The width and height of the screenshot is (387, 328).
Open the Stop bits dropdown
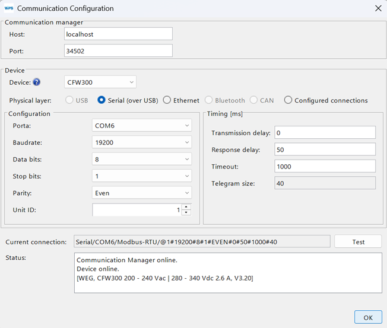pos(142,176)
